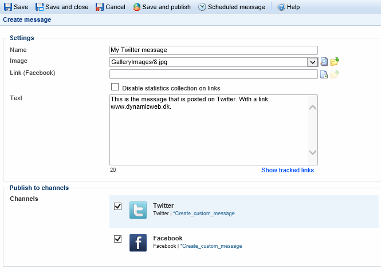Click the image file browse icon

point(324,62)
